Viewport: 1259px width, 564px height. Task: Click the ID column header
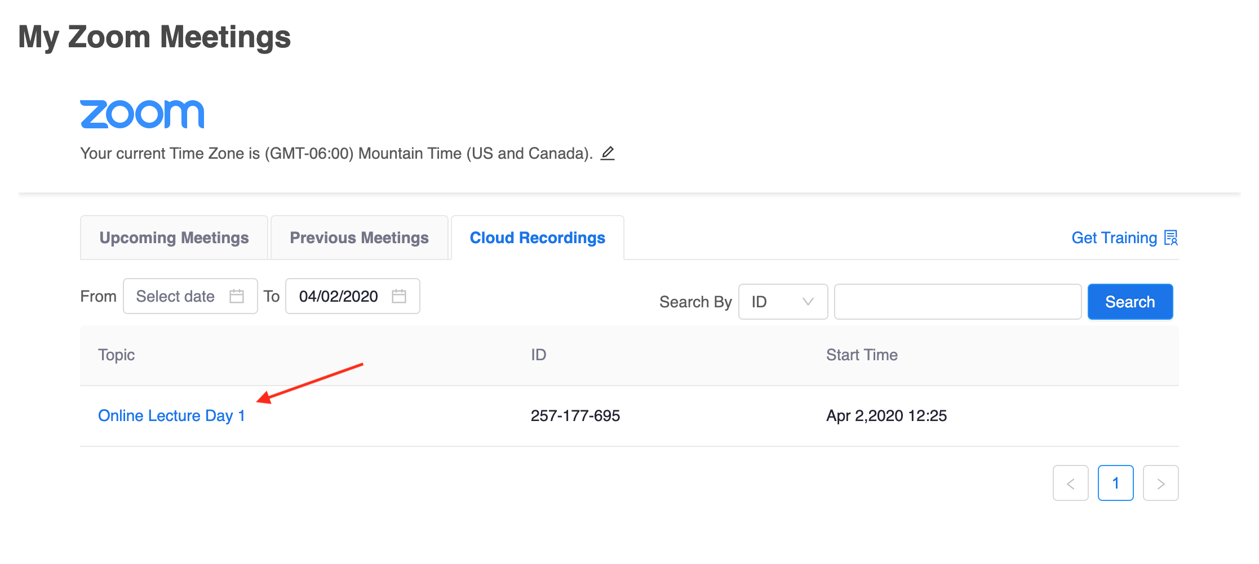click(x=539, y=355)
